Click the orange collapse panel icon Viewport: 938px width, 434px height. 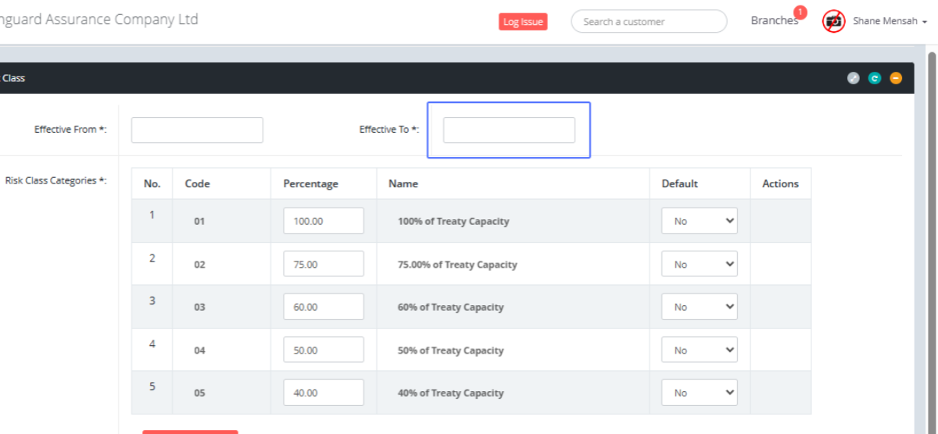tap(896, 78)
